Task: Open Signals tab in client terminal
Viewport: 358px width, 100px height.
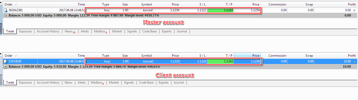Action: (129, 83)
